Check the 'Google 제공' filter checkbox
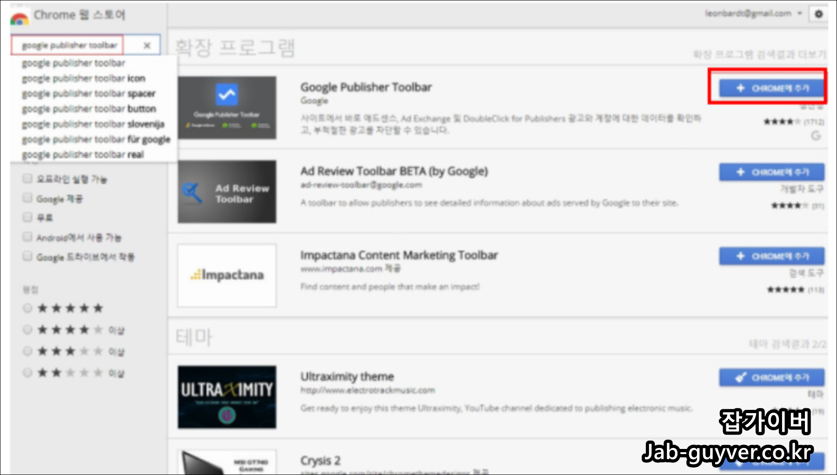The width and height of the screenshot is (837, 475). pyautogui.click(x=27, y=198)
